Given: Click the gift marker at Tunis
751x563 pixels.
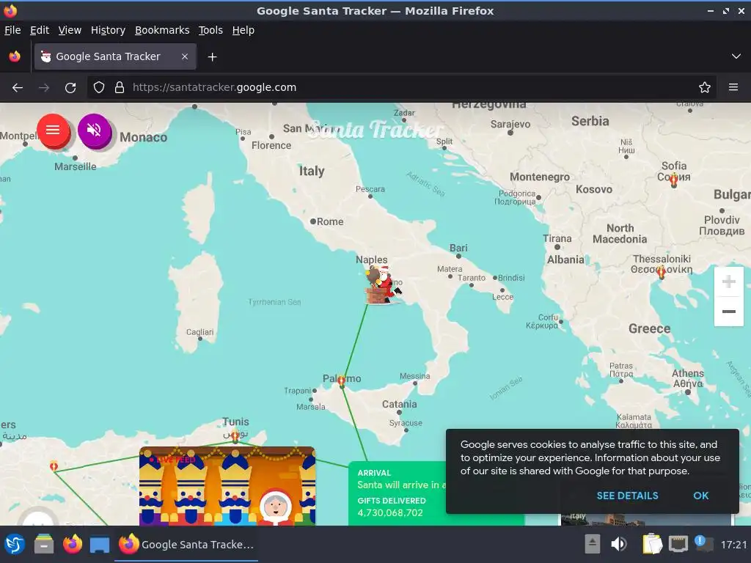Looking at the screenshot, I should [x=235, y=435].
